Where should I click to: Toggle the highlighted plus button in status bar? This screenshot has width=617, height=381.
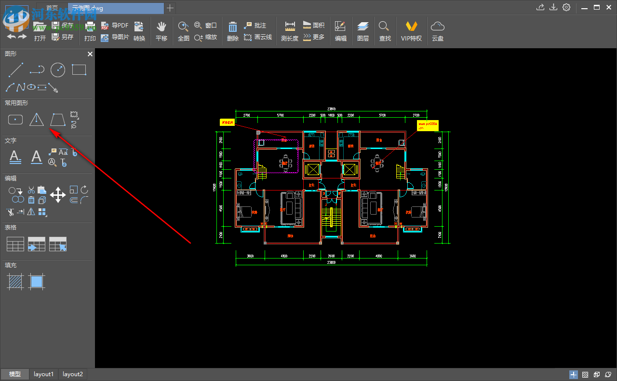573,374
